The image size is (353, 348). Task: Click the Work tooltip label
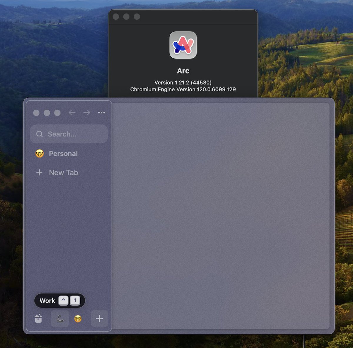click(x=47, y=301)
